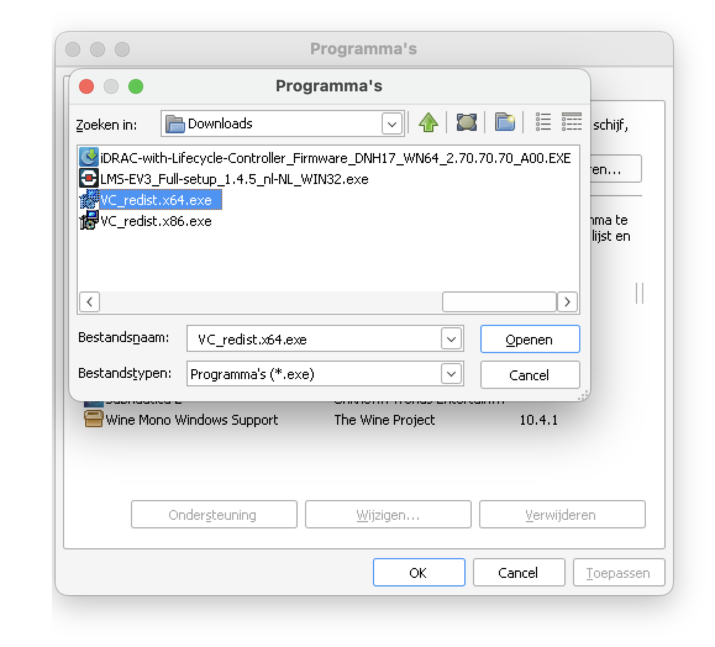
Task: Select VC_redist.x86.exe installer icon
Action: coord(88,220)
